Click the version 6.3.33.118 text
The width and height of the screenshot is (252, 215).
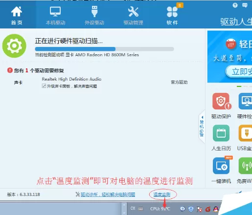click(23, 194)
